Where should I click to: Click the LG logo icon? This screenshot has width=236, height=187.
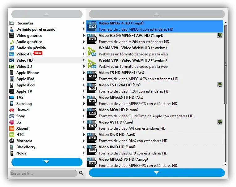pos(12,122)
